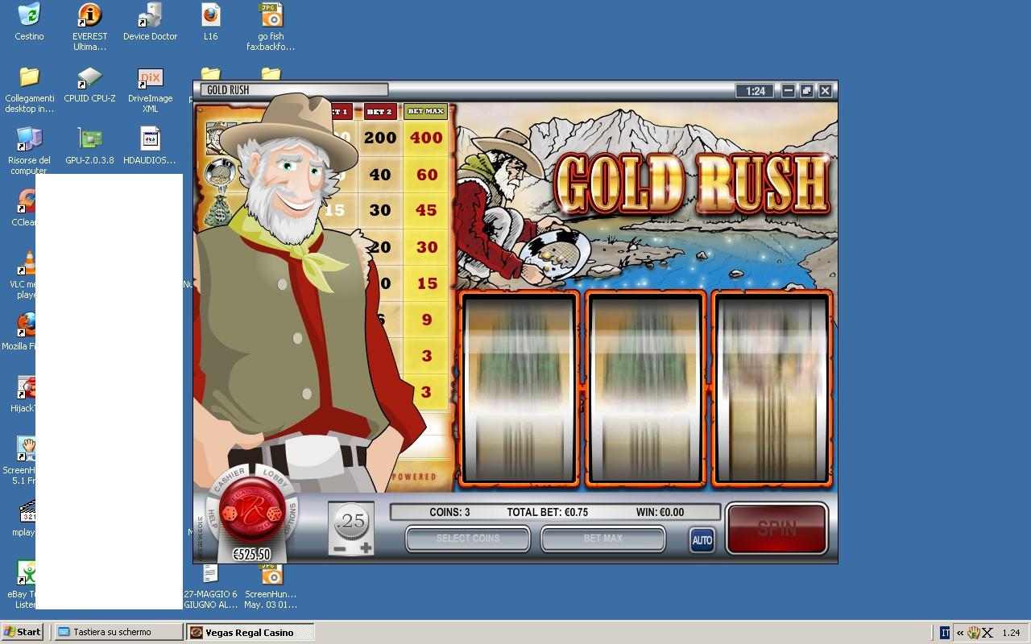The width and height of the screenshot is (1031, 644).
Task: Click the taskbar clock showing 1.24
Action: 1011,633
